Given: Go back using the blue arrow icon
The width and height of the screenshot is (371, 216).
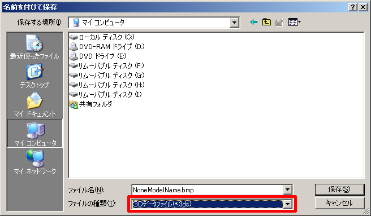Looking at the screenshot, I should [x=254, y=22].
